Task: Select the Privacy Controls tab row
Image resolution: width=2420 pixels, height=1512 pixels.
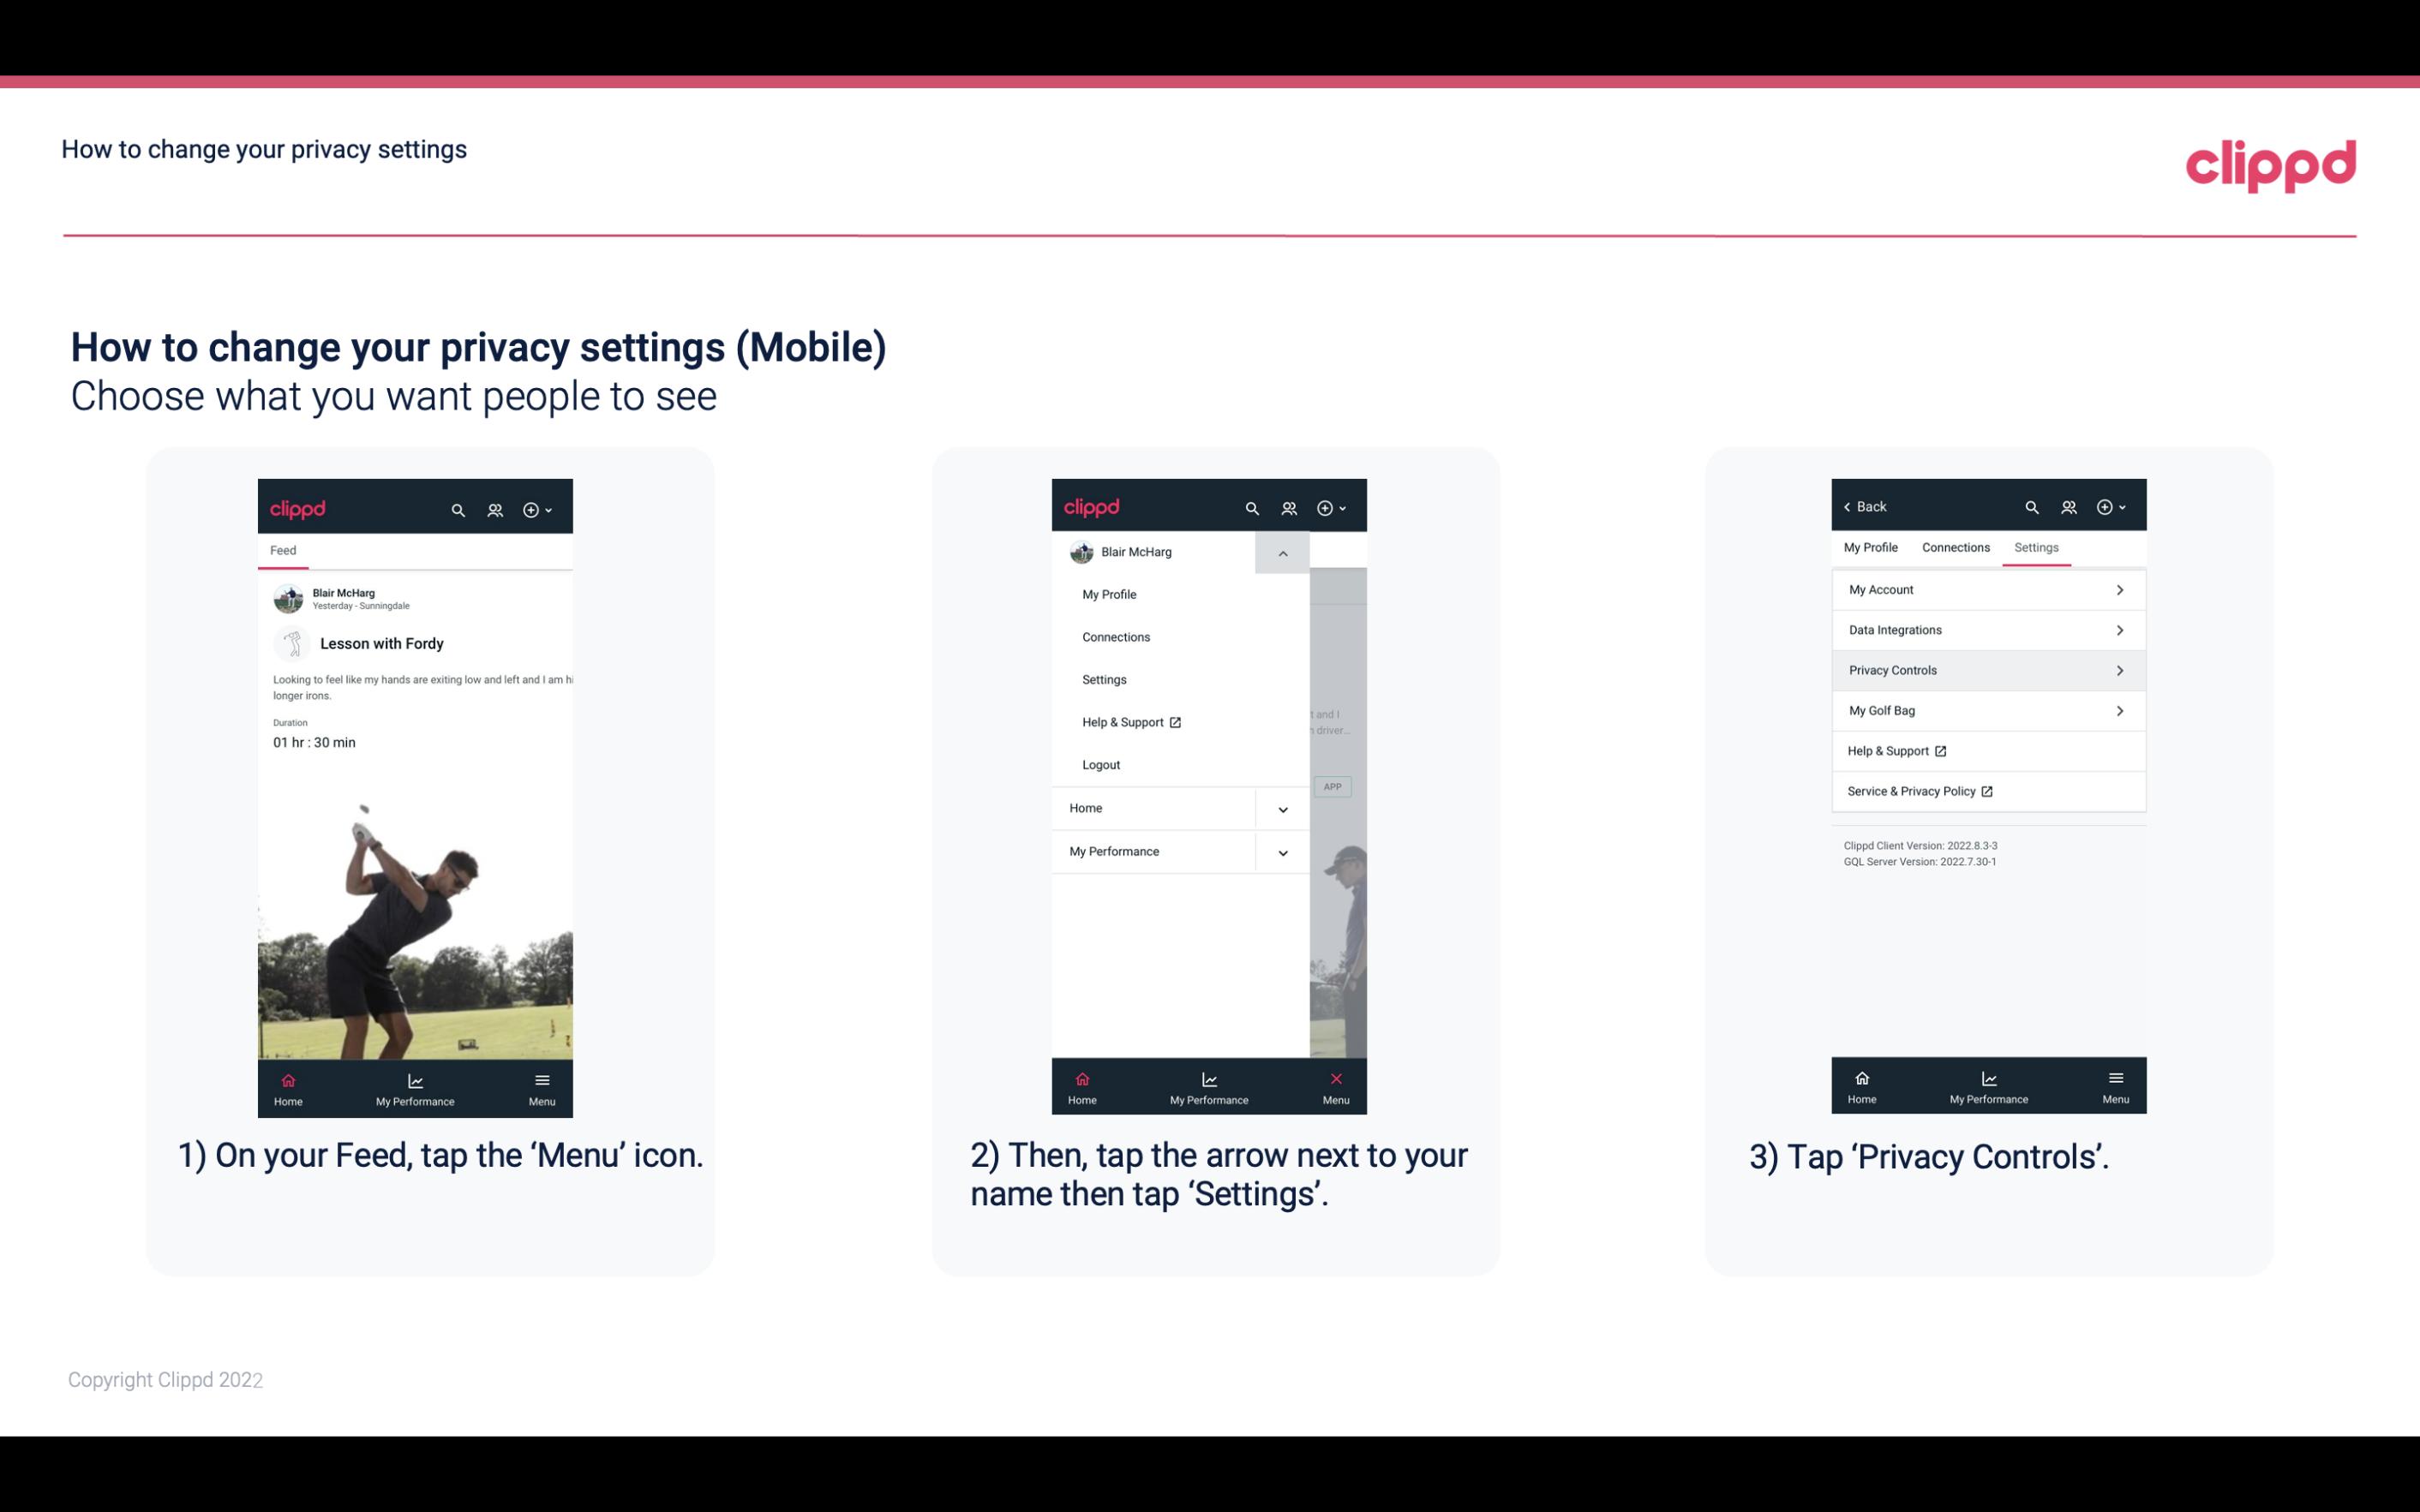Action: click(x=1986, y=669)
